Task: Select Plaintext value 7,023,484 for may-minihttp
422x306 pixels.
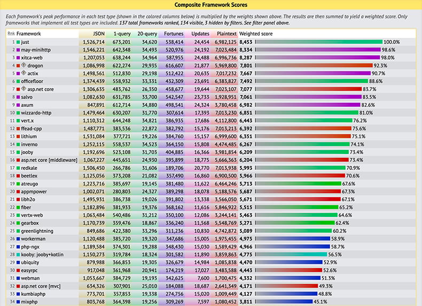Action: [x=225, y=50]
